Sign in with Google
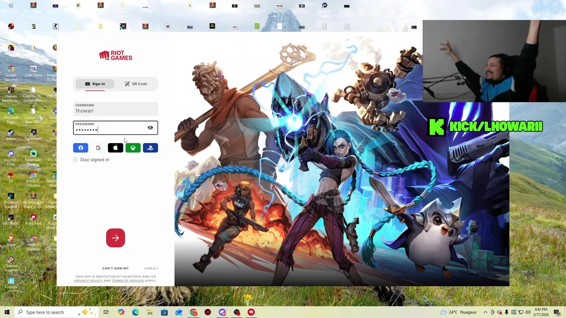 tap(98, 148)
